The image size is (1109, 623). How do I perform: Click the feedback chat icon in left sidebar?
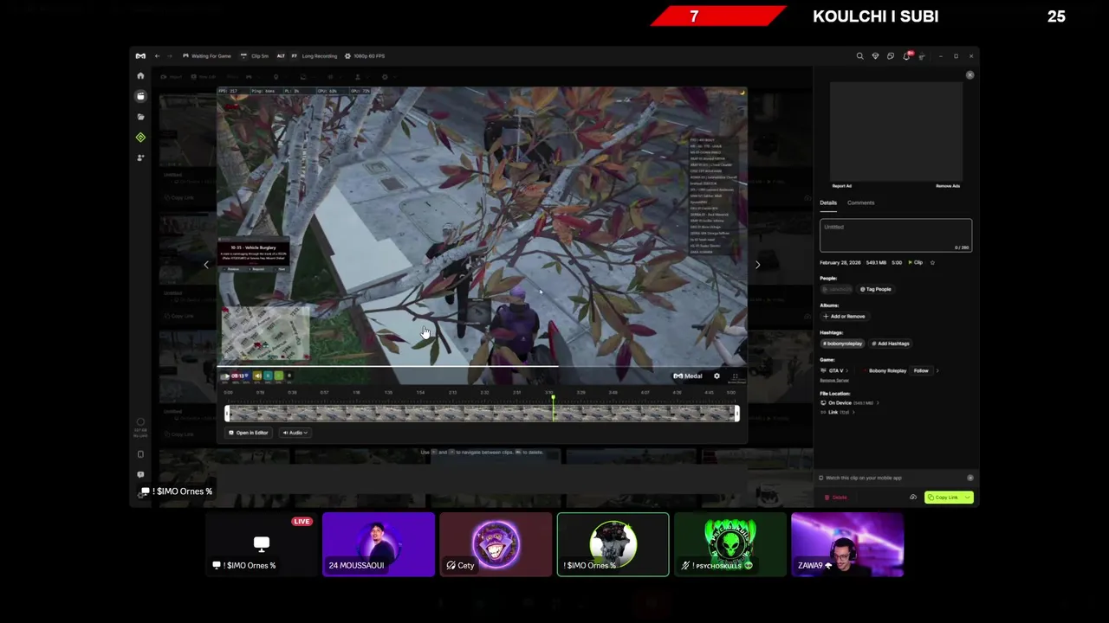tap(140, 474)
